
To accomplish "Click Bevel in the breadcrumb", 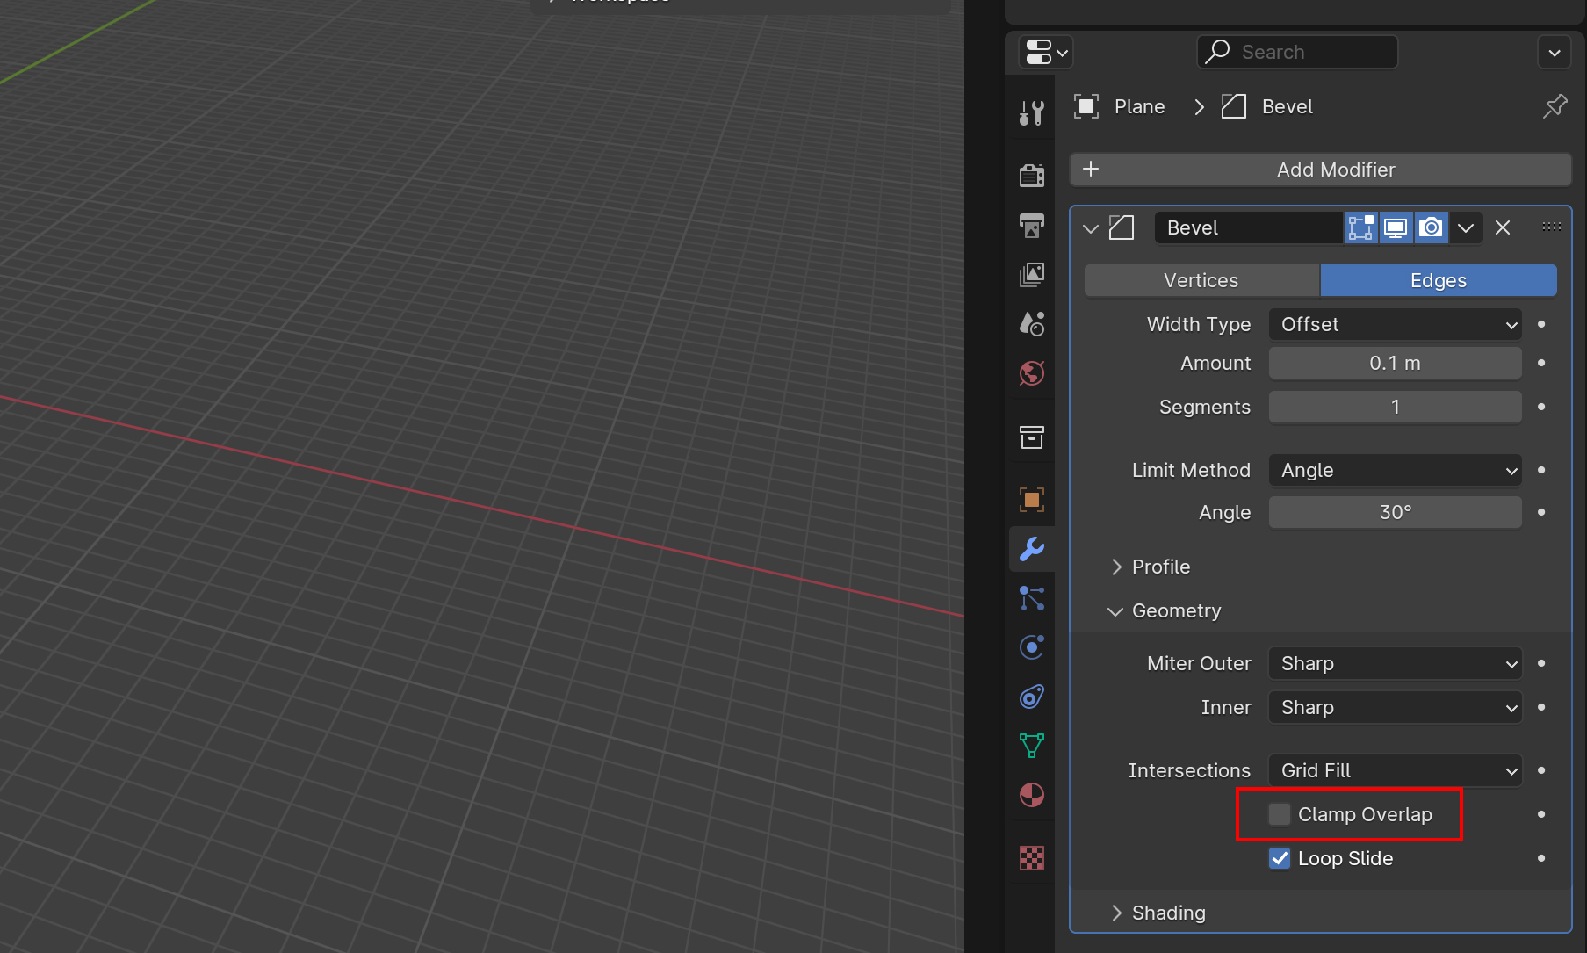I will [1288, 106].
